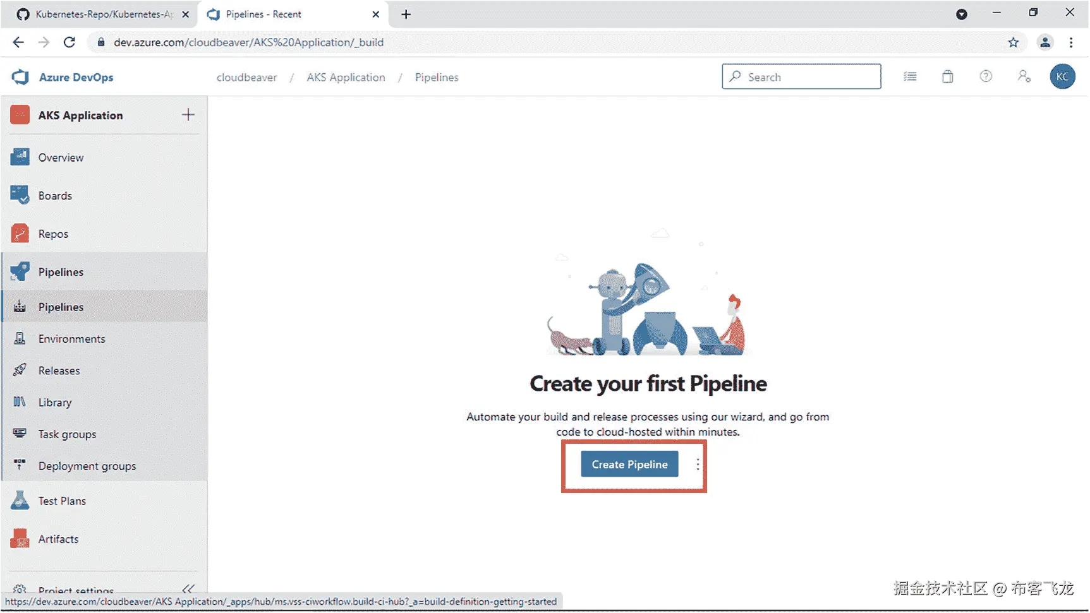Click the Artifacts icon
1090x613 pixels.
pos(20,539)
